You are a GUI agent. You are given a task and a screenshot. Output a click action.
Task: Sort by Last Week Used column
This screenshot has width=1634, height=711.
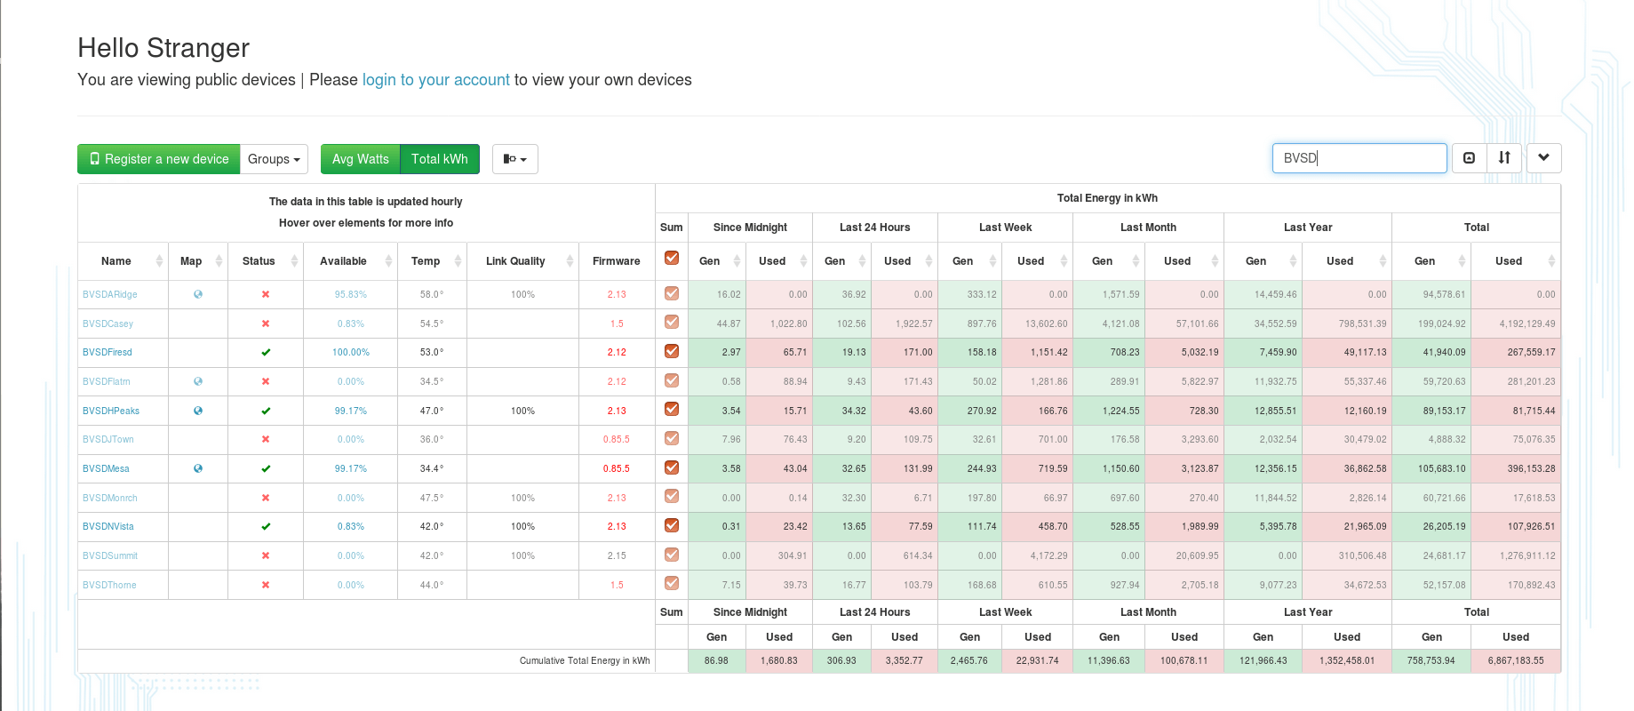pyautogui.click(x=1037, y=261)
